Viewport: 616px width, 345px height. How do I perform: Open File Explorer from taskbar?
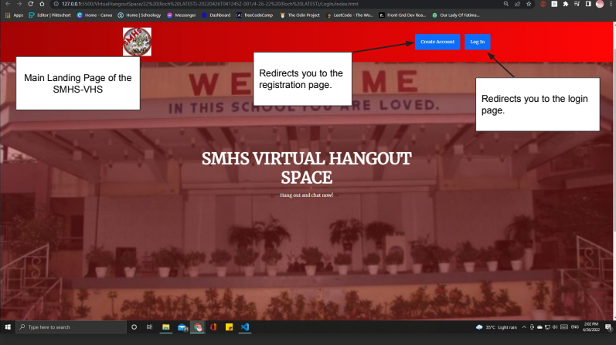click(x=165, y=327)
